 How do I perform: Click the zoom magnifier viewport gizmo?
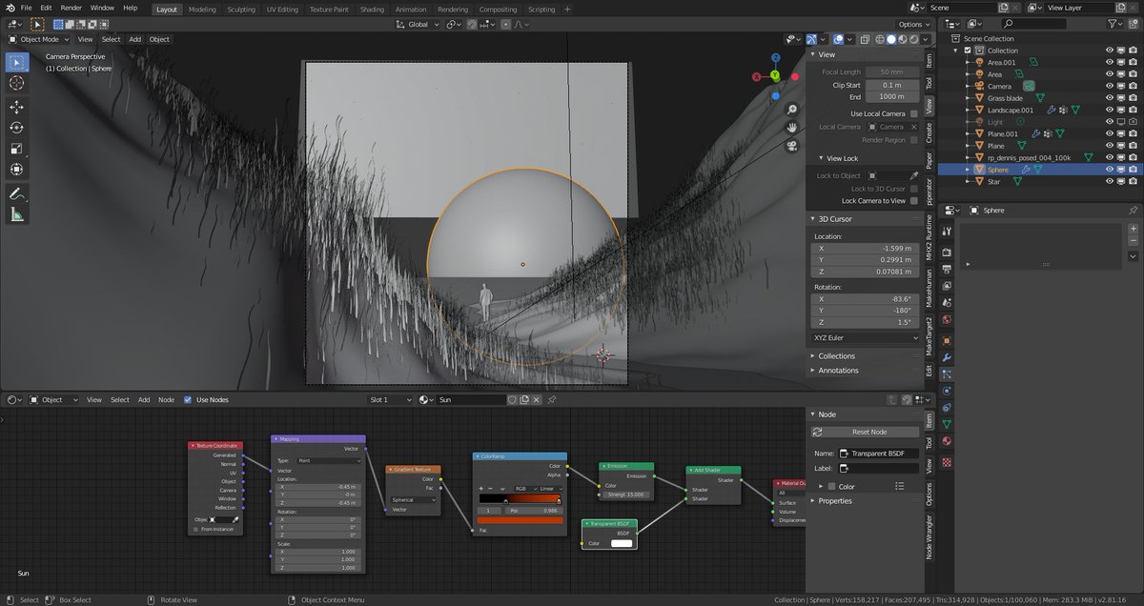click(x=791, y=110)
